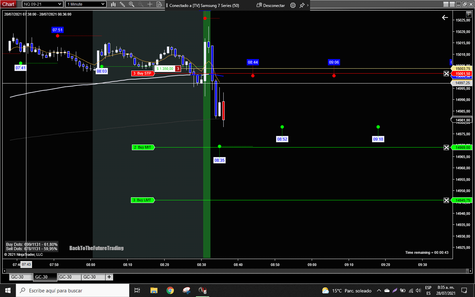Click the zoom out magnifier icon
This screenshot has height=297, width=475.
(x=141, y=4)
